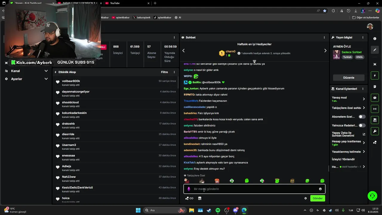The image size is (382, 215).
Task: Click the charn0 username in gifters banner
Action: click(230, 52)
